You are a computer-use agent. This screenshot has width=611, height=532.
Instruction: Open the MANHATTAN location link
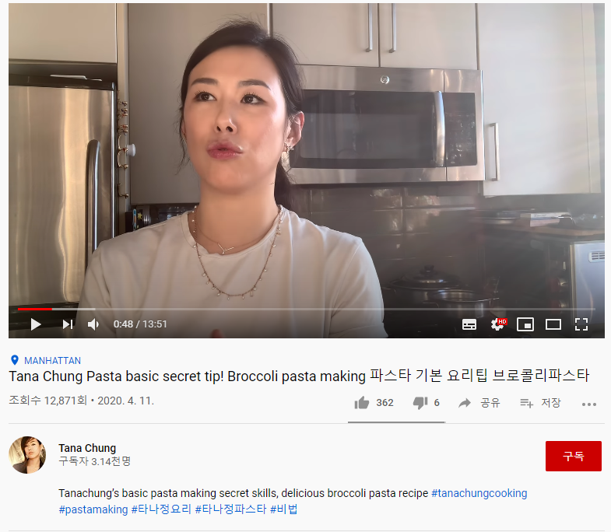point(52,361)
